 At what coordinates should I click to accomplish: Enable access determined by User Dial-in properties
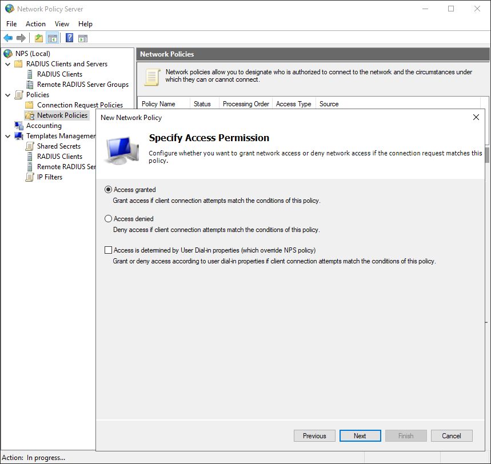point(108,250)
